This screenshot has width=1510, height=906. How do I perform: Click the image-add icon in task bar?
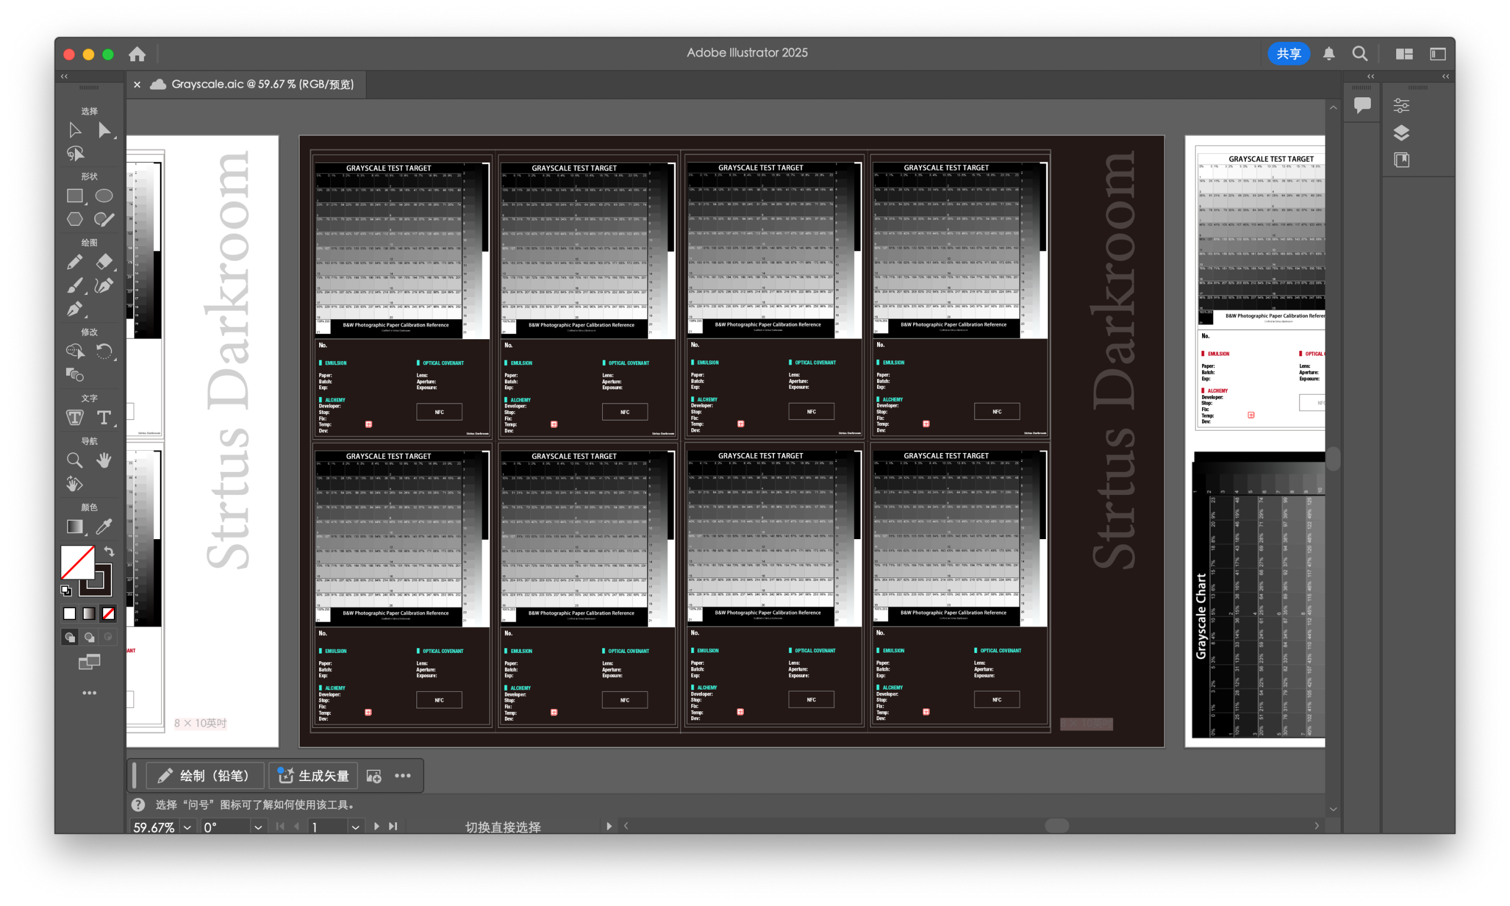pyautogui.click(x=373, y=776)
